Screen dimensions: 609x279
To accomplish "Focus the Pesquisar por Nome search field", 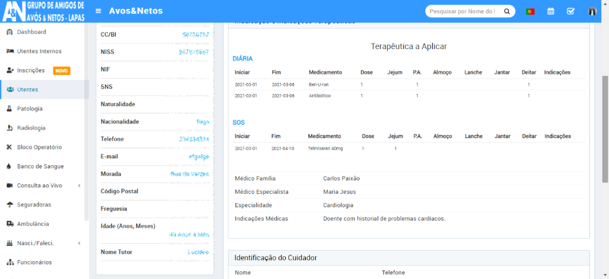I will point(462,11).
